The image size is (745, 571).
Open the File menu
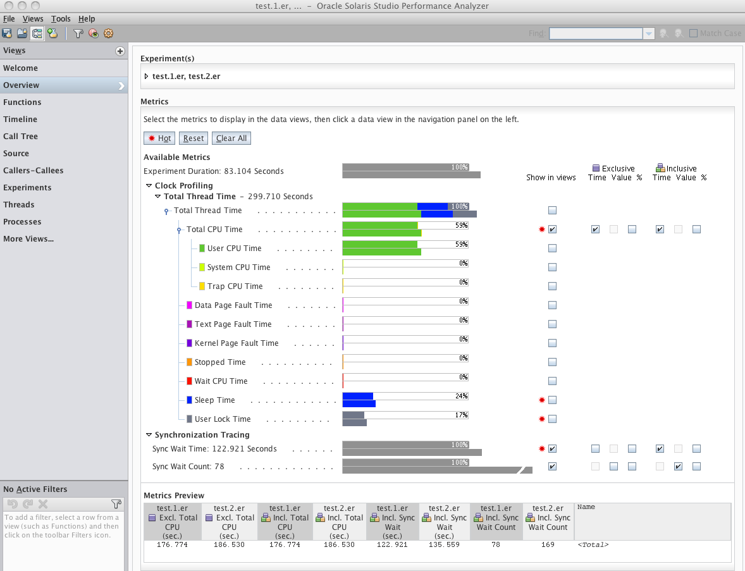9,19
